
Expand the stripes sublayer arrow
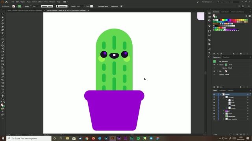(224, 114)
